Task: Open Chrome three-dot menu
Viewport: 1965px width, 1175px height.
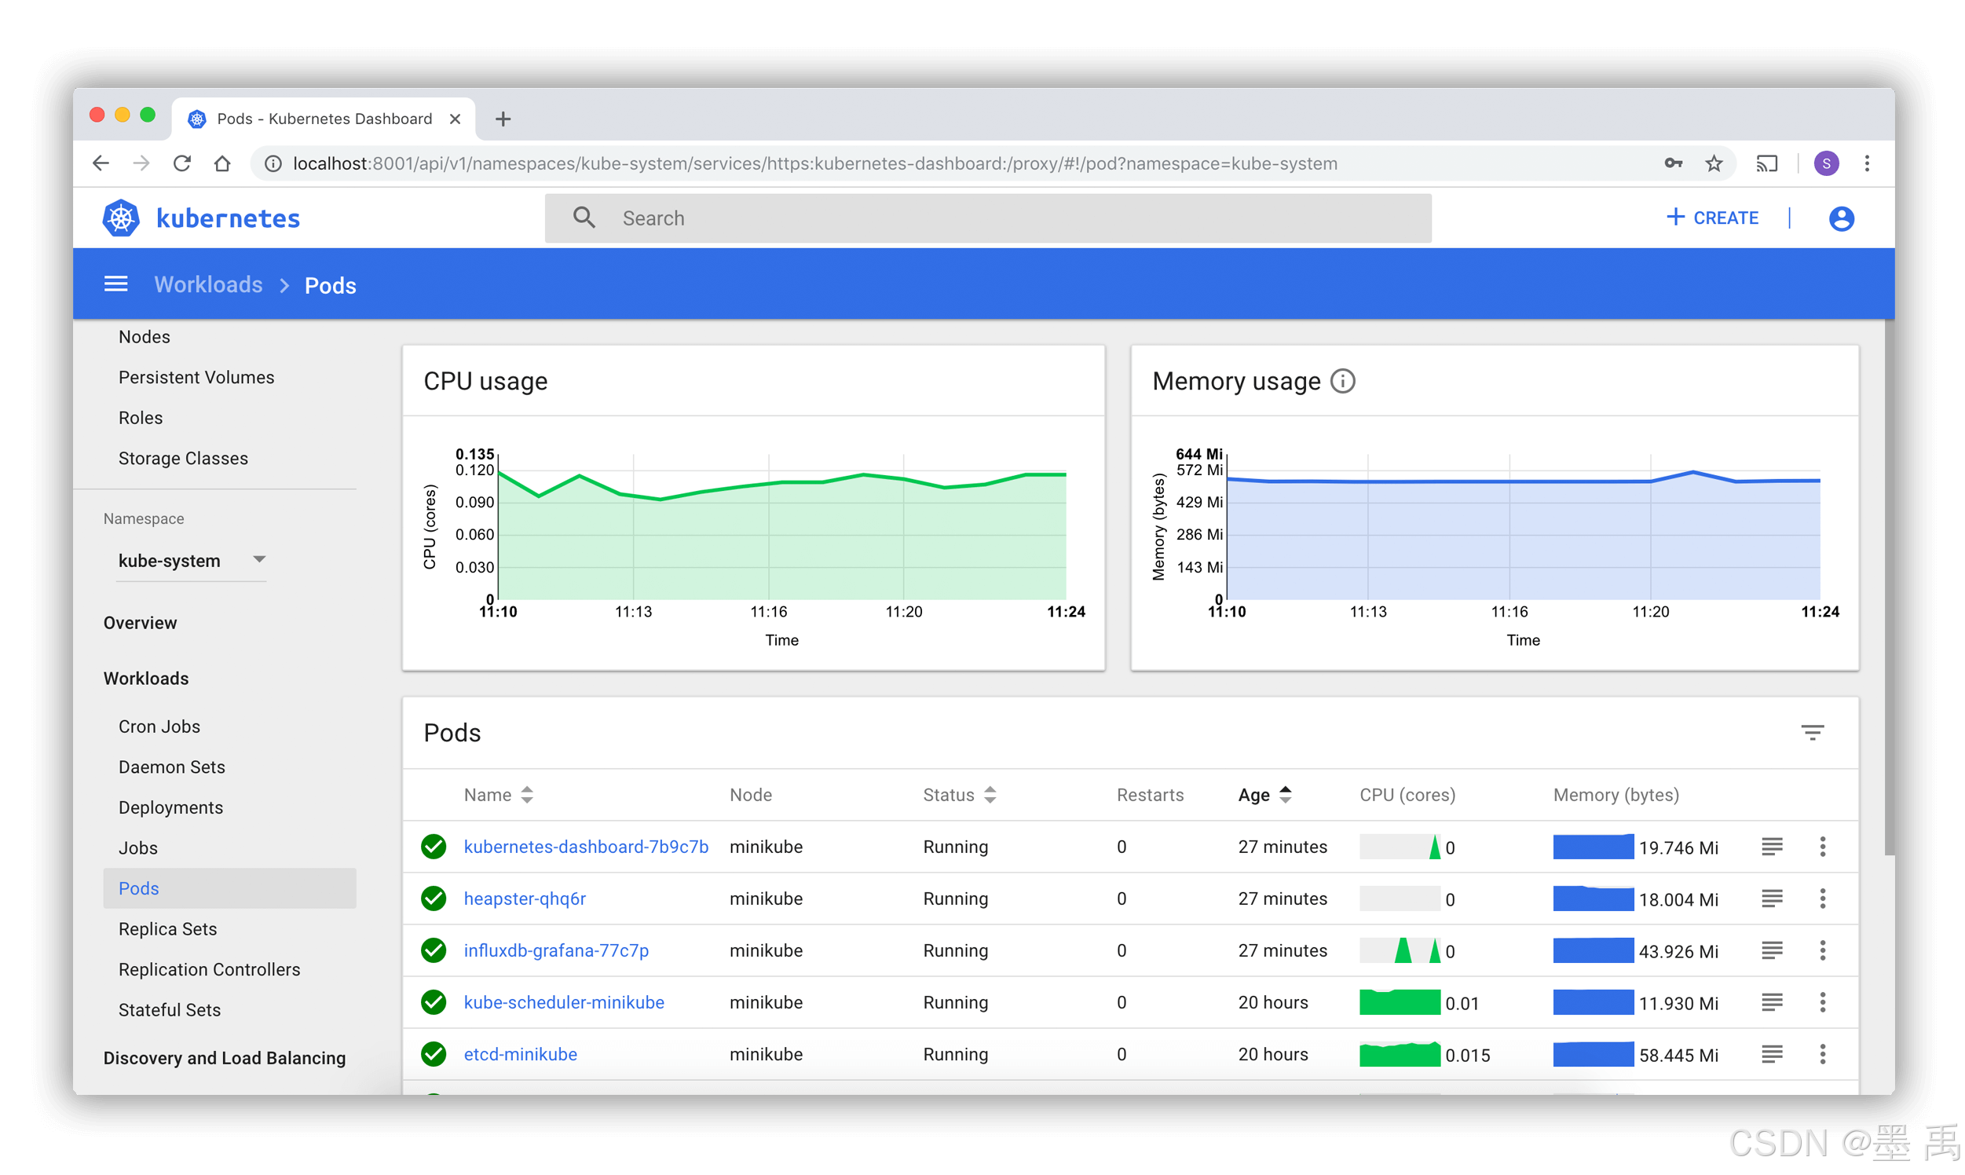Action: [x=1867, y=164]
